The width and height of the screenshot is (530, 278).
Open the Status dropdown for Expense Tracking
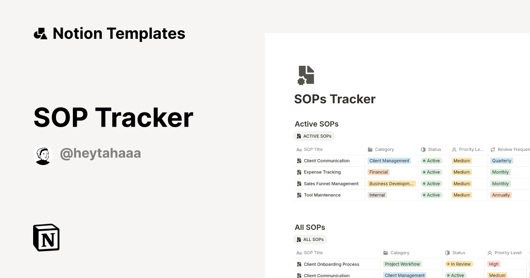tap(432, 172)
